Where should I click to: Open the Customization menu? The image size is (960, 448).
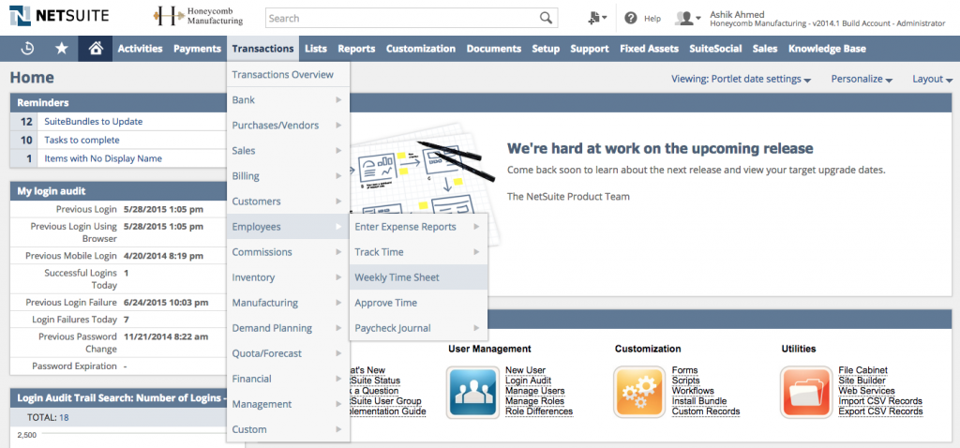(x=421, y=49)
